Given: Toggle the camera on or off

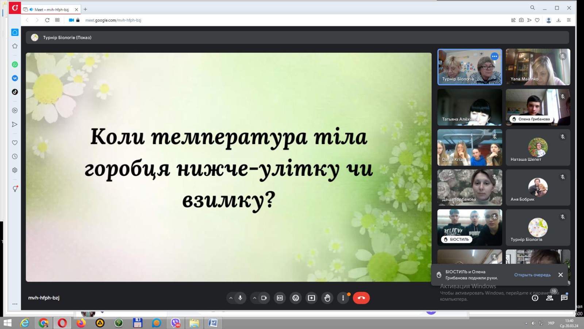Looking at the screenshot, I should (x=264, y=298).
